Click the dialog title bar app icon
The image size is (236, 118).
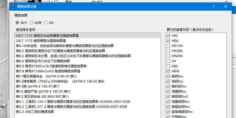pos(14,6)
